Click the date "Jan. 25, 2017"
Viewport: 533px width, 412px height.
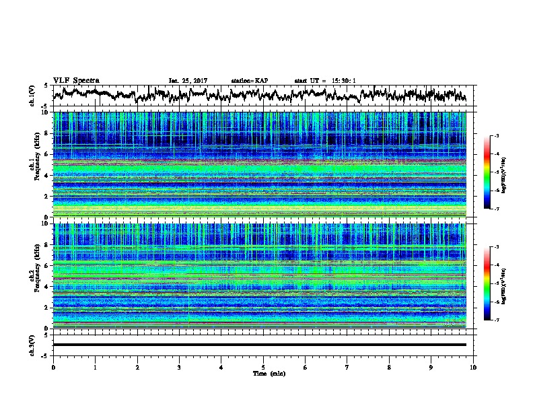pos(188,81)
